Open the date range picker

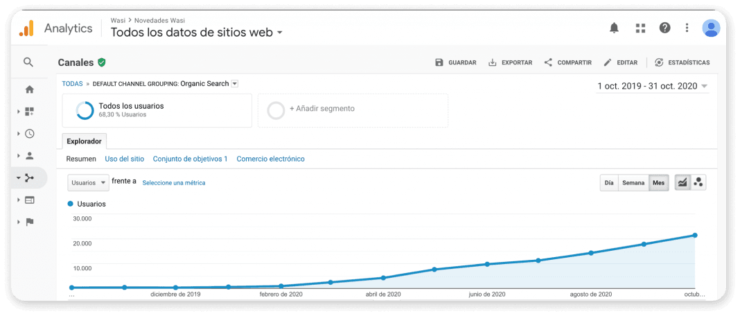[x=653, y=86]
